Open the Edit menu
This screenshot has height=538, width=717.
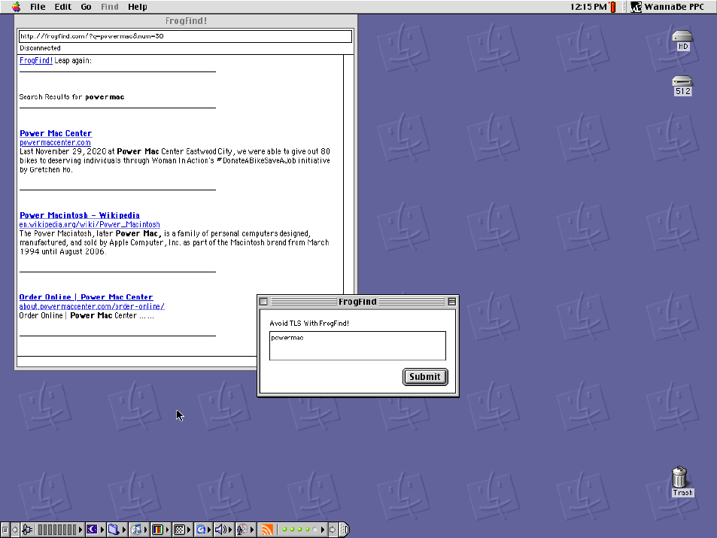63,7
